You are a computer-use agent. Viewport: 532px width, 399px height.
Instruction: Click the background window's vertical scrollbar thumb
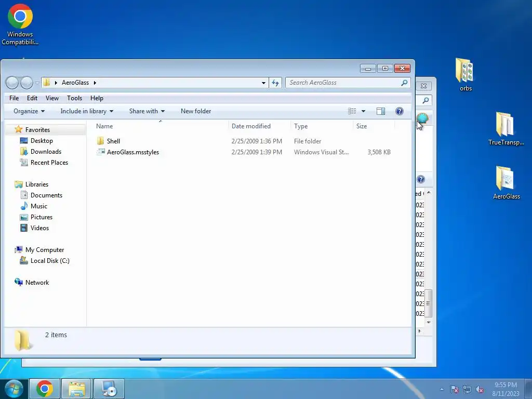tap(429, 303)
